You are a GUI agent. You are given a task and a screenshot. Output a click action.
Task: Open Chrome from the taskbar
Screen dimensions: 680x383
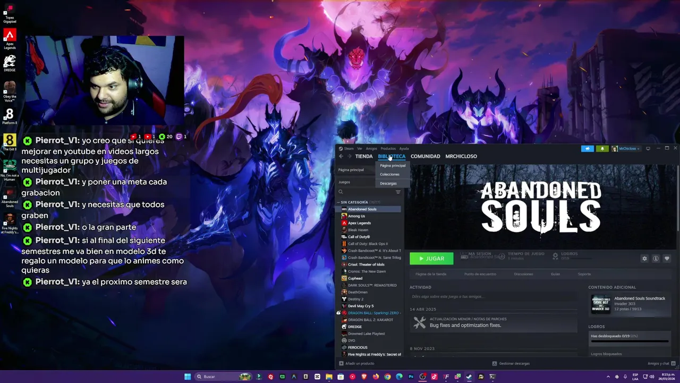tap(387, 377)
